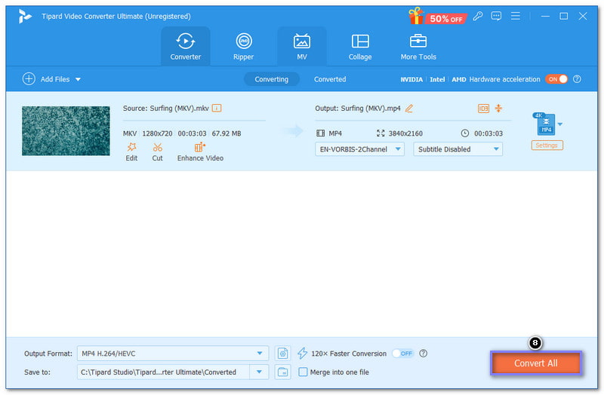Close the Tipard window
Viewport: 604px width, 395px height.
click(583, 16)
